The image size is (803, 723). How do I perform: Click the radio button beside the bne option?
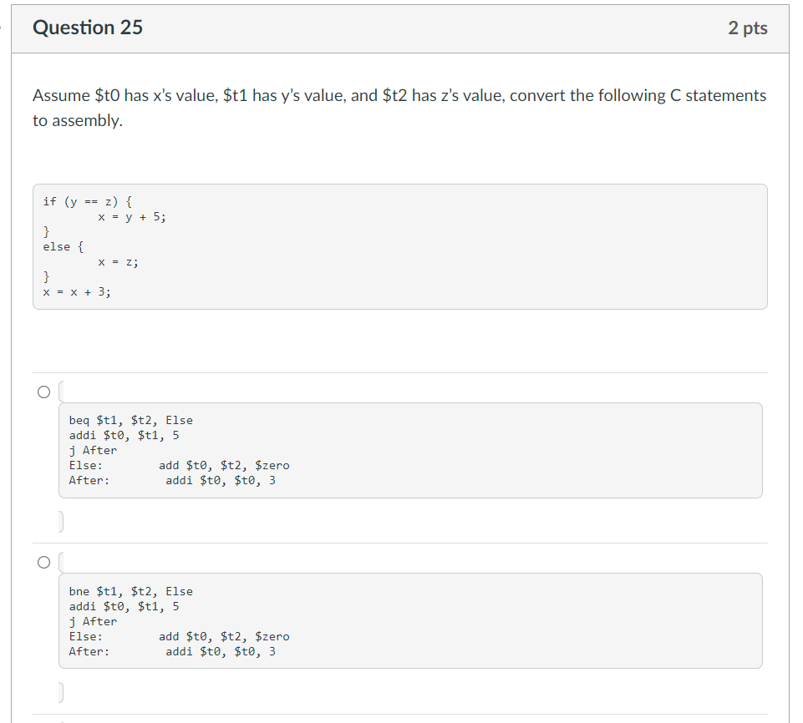coord(43,561)
